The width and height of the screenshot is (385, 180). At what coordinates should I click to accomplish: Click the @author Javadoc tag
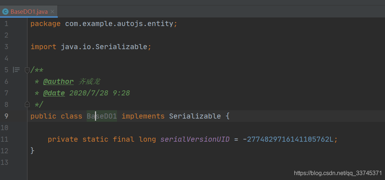point(59,82)
